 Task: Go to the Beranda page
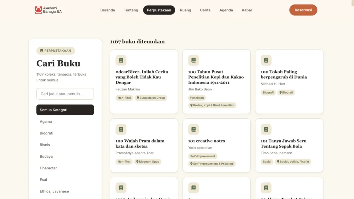(108, 10)
